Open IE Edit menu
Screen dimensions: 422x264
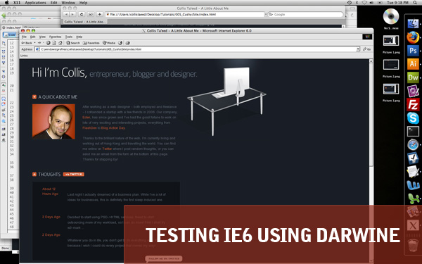point(32,37)
